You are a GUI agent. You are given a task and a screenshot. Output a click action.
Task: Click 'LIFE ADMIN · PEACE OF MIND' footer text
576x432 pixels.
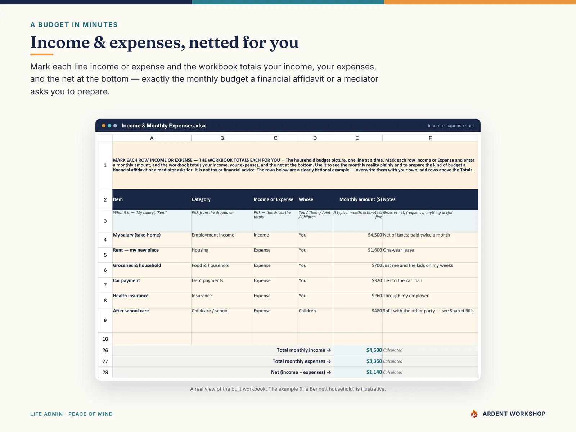71,414
